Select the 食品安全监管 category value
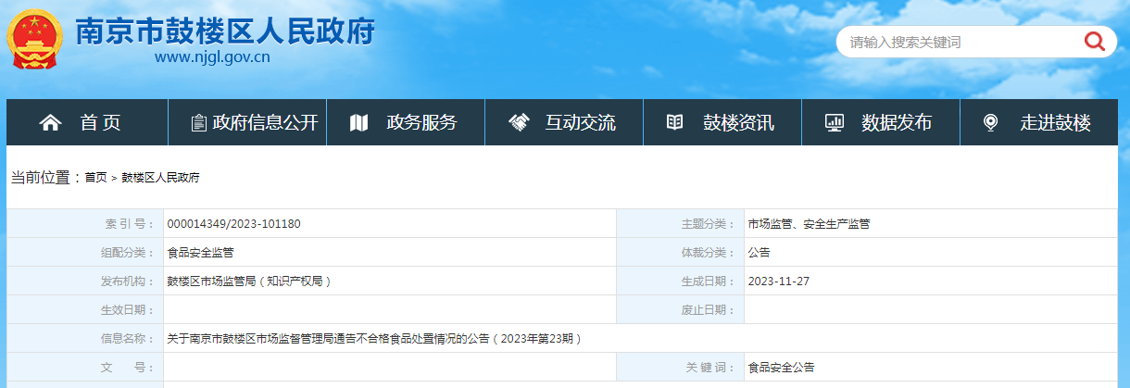The width and height of the screenshot is (1130, 388). pos(200,253)
